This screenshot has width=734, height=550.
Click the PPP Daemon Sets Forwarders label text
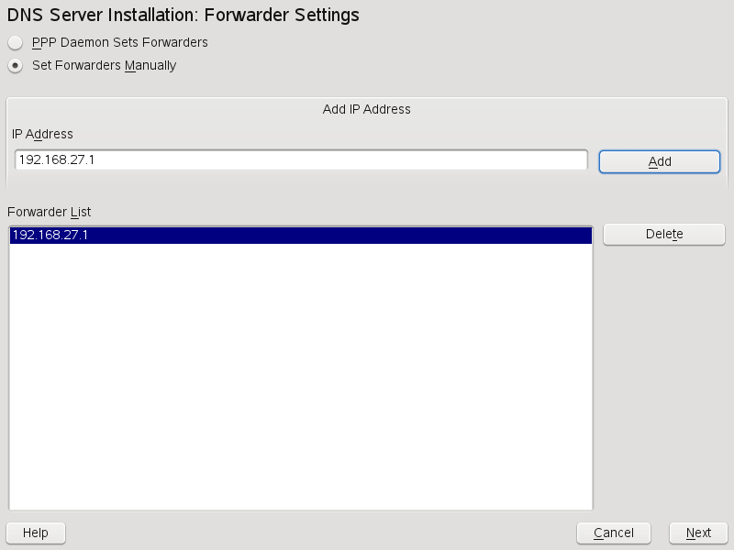[x=119, y=42]
